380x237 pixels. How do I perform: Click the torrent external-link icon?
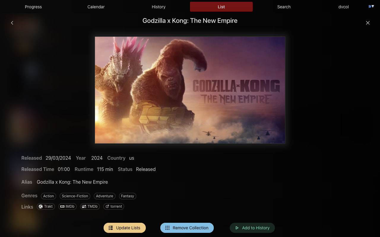107,206
